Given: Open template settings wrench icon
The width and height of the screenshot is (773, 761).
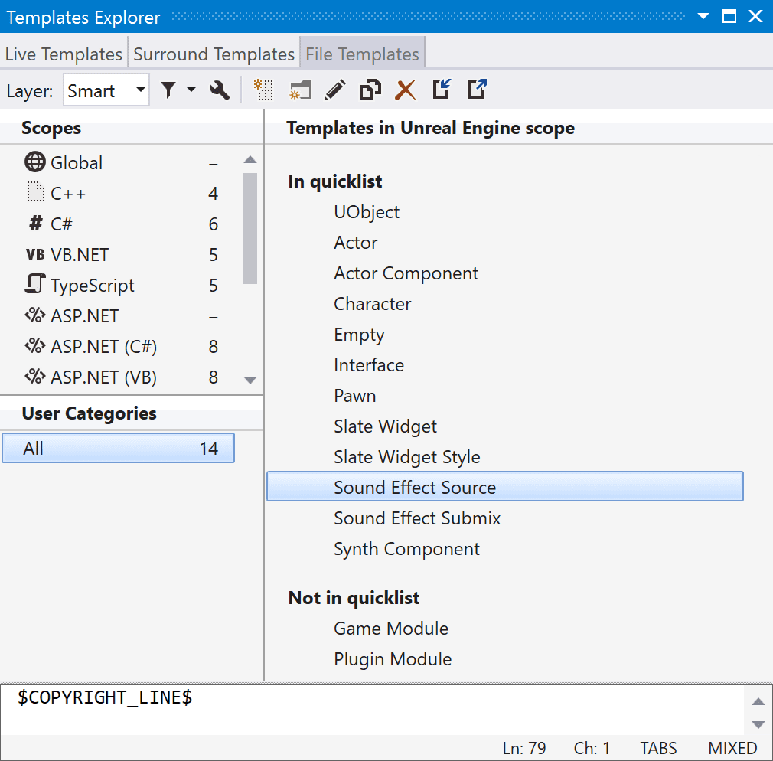Looking at the screenshot, I should click(220, 90).
